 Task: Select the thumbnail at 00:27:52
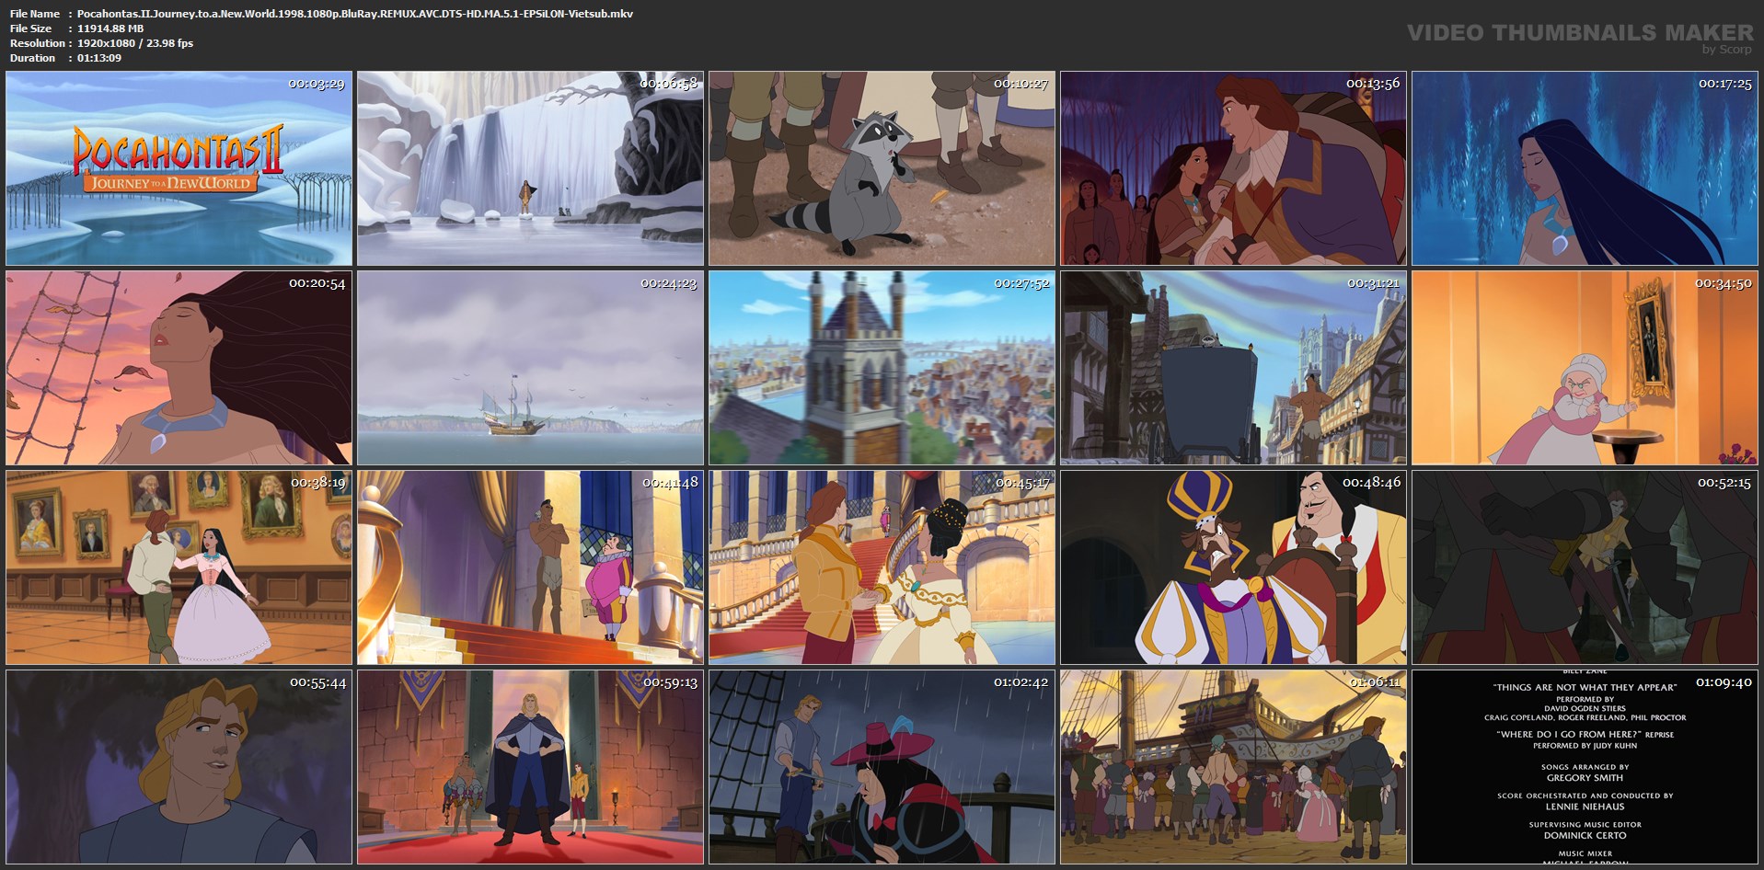pyautogui.click(x=882, y=368)
